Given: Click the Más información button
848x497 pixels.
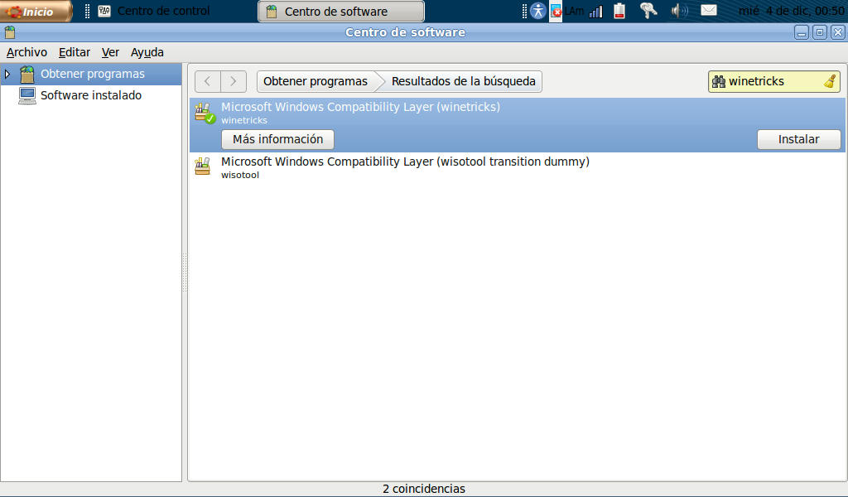Looking at the screenshot, I should (x=277, y=139).
